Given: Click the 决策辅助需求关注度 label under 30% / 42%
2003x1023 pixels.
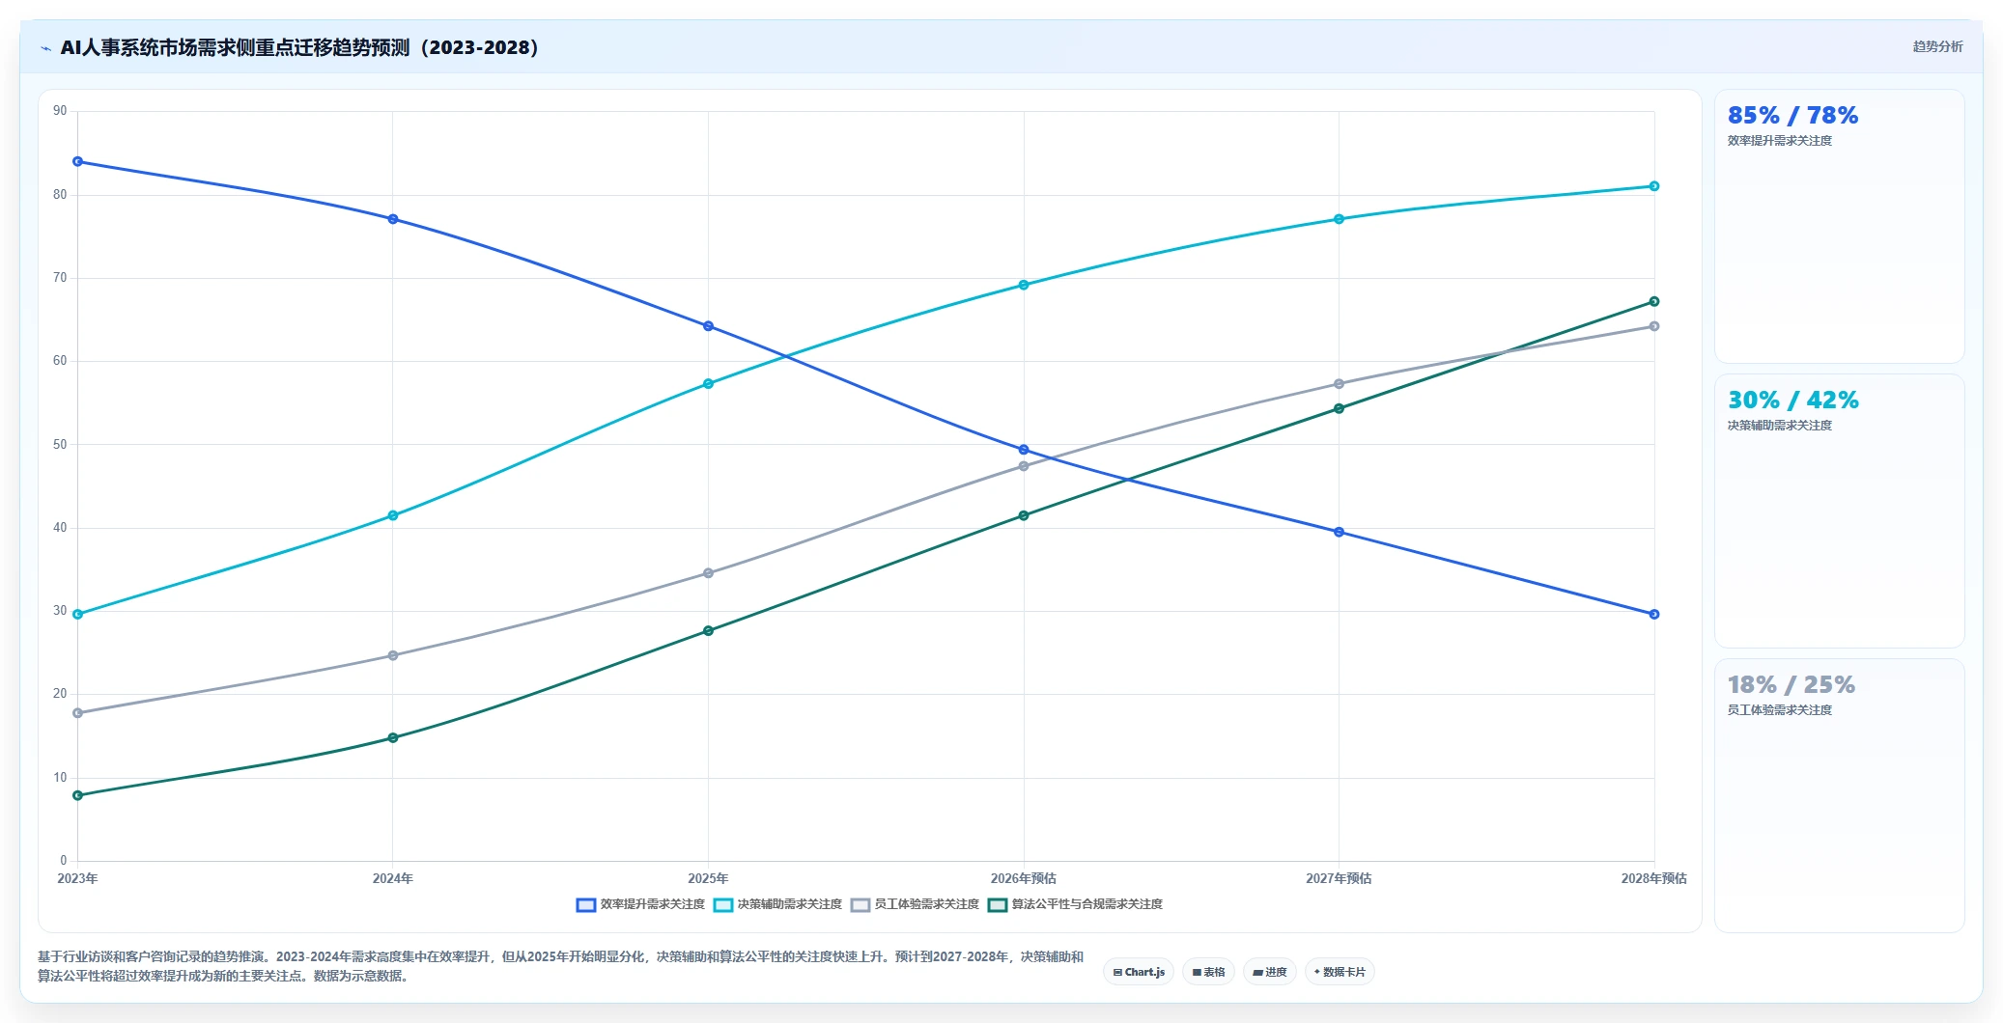Looking at the screenshot, I should click(x=1780, y=426).
